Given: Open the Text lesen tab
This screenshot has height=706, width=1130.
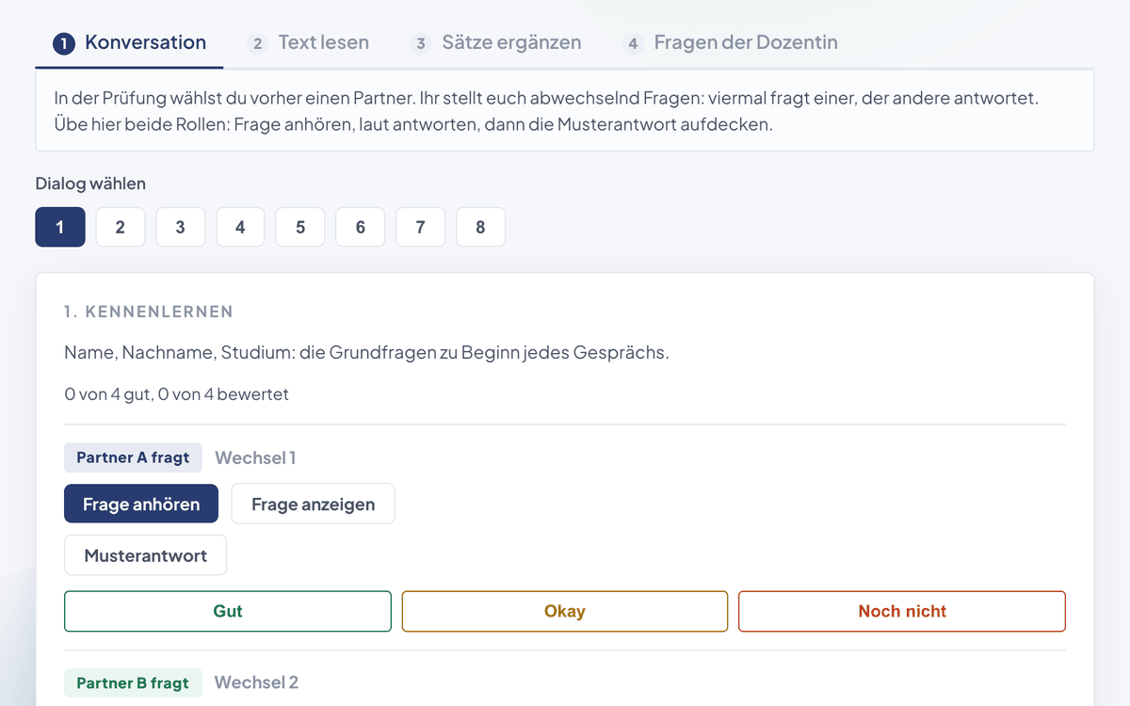Looking at the screenshot, I should pos(308,43).
